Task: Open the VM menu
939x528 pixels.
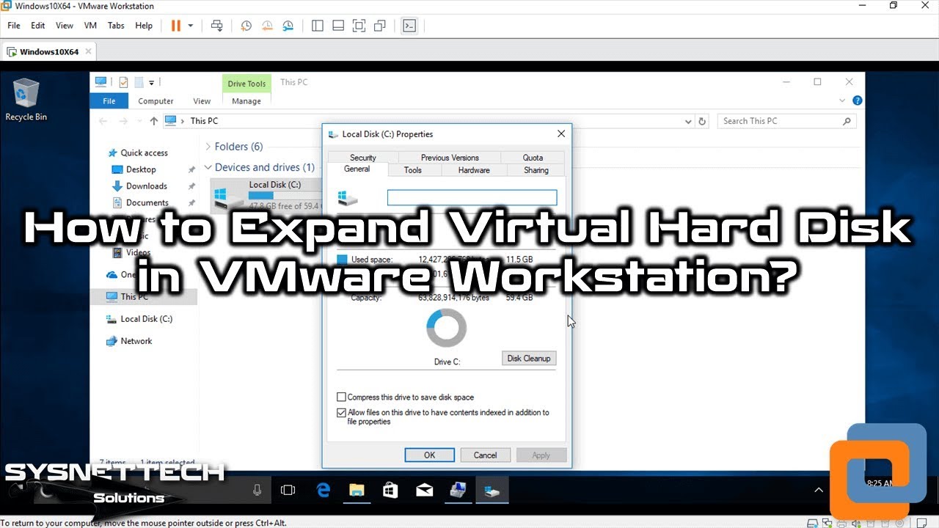Action: [x=90, y=25]
